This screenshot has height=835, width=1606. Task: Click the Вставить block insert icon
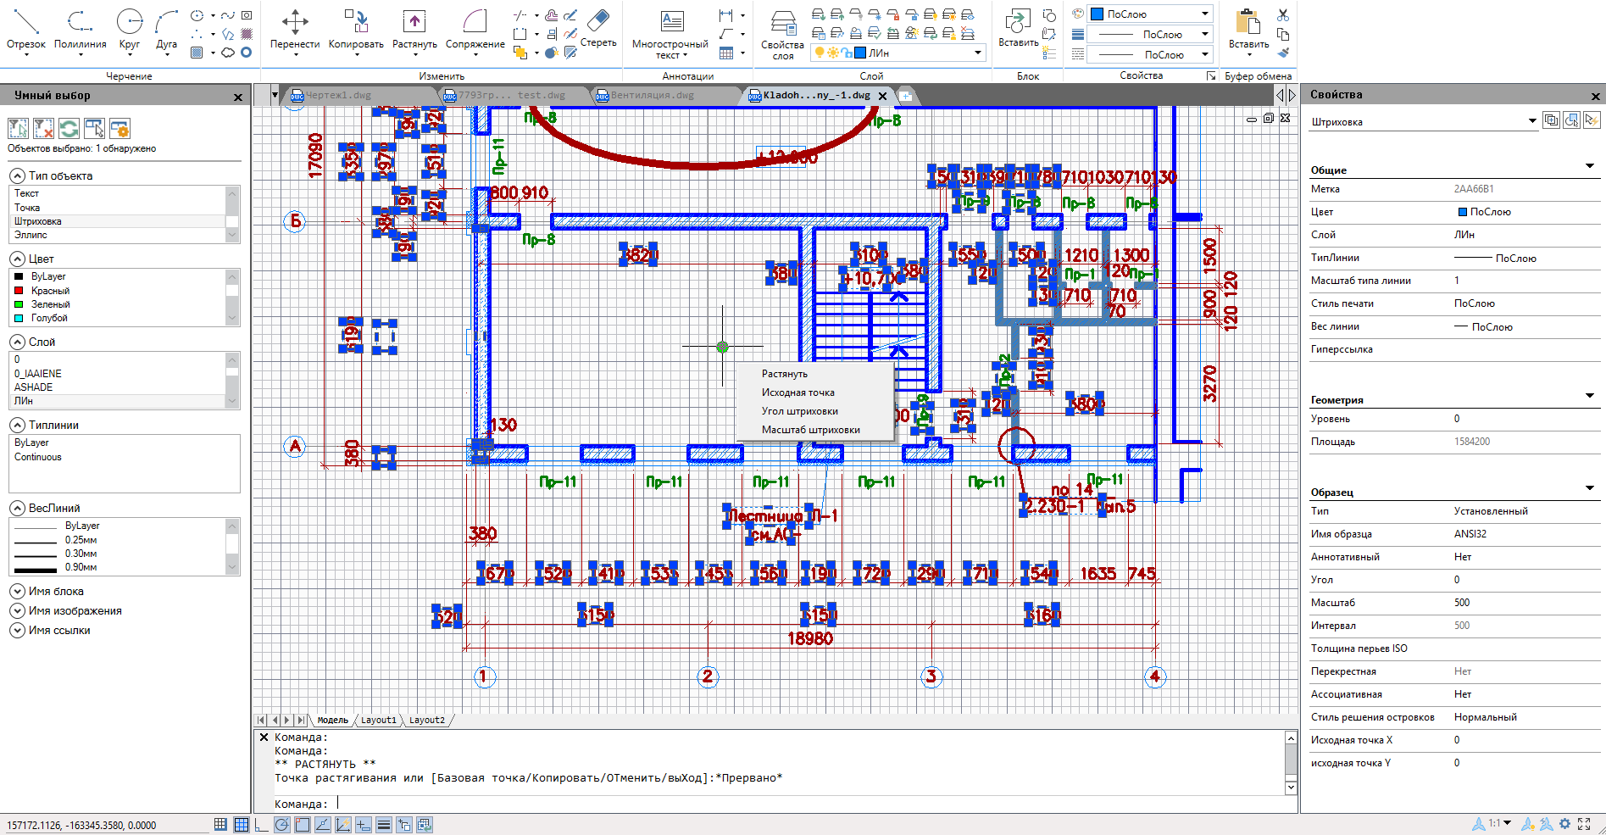pyautogui.click(x=1018, y=29)
